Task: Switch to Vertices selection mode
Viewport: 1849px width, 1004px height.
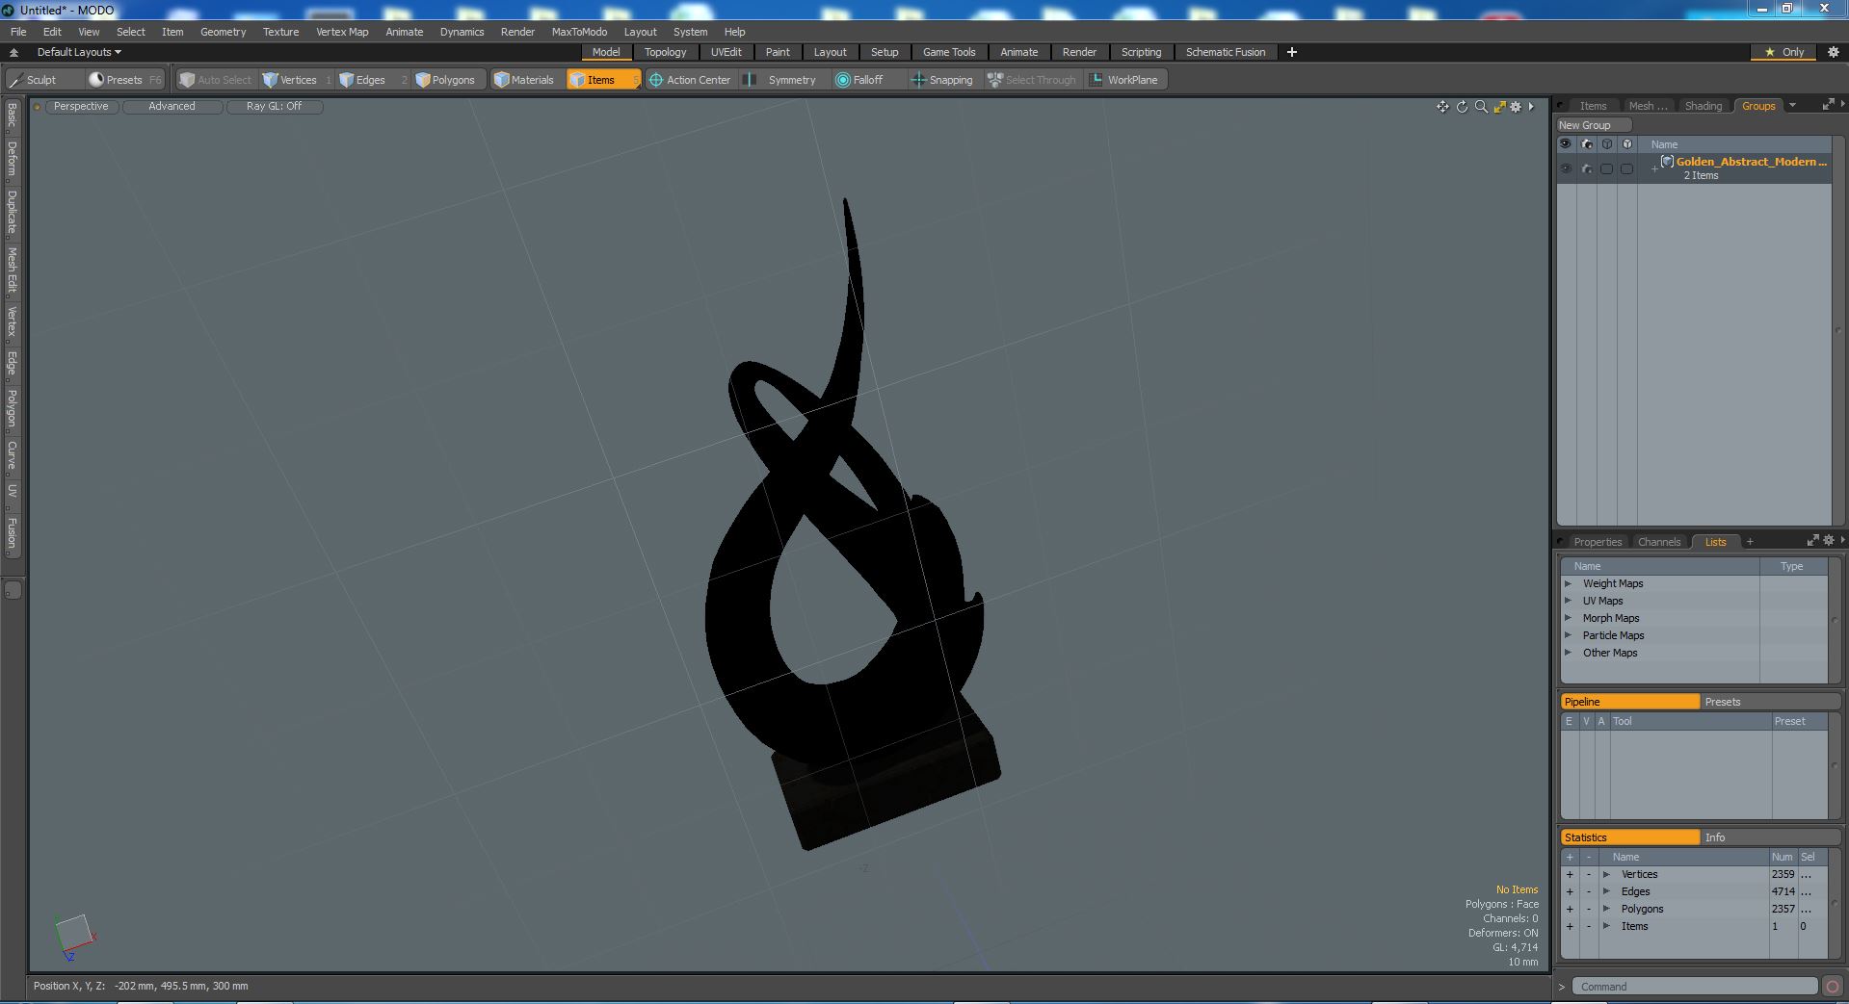Action: click(298, 80)
